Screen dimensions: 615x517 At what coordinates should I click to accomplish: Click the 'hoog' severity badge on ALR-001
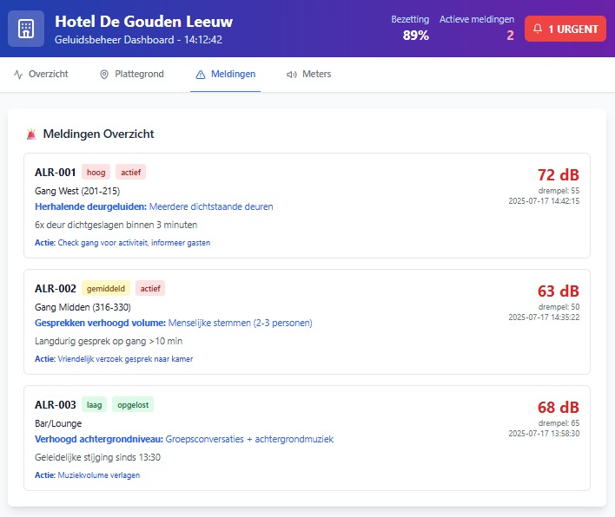pos(96,172)
